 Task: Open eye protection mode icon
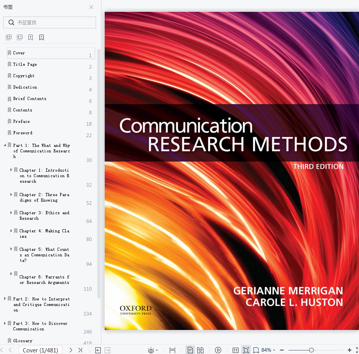[151, 350]
